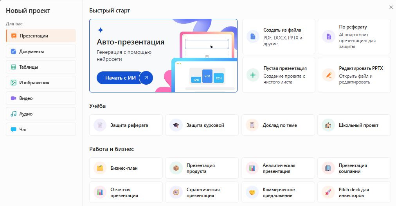The height and width of the screenshot is (206, 396).
Task: Click the purple Video camera icon
Action: coord(13,98)
